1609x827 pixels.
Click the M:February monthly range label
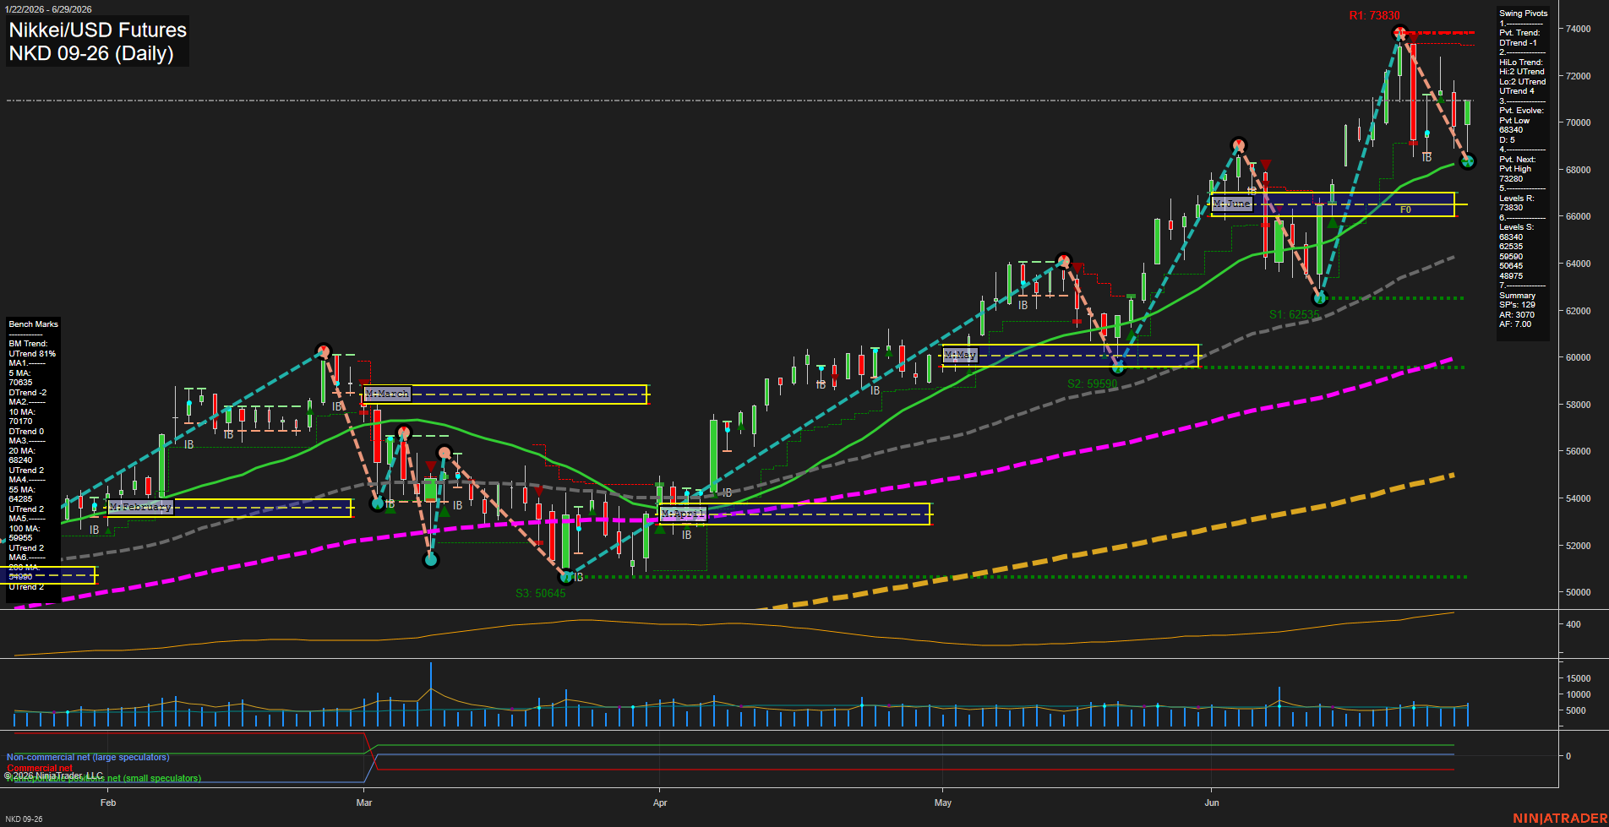(141, 507)
